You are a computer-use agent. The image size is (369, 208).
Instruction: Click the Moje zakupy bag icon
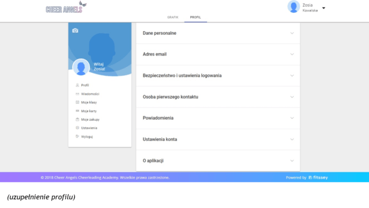77,120
